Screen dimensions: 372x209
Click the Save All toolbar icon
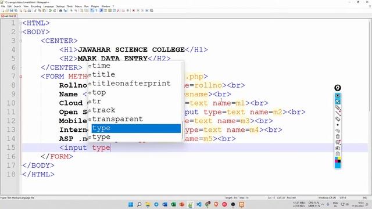pos(16,10)
